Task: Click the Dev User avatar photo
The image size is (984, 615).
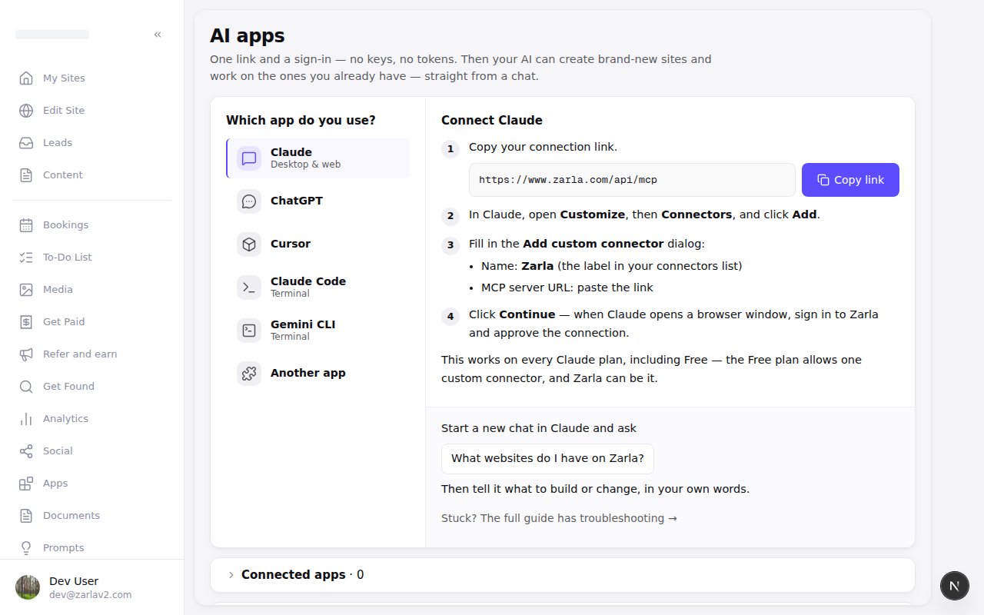Action: click(x=28, y=587)
